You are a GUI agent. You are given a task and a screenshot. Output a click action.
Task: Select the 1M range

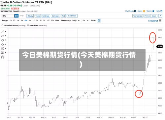point(18,20)
